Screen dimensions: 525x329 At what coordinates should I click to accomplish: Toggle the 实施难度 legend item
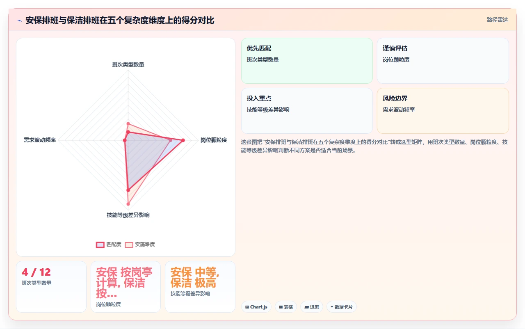[140, 244]
